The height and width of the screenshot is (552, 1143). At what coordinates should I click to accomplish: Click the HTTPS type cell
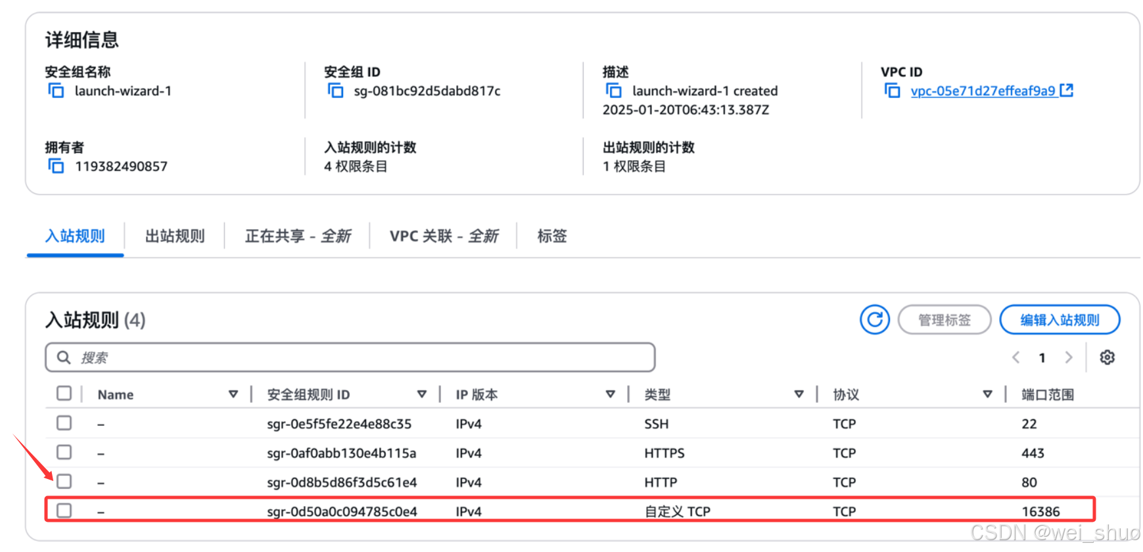click(x=665, y=453)
